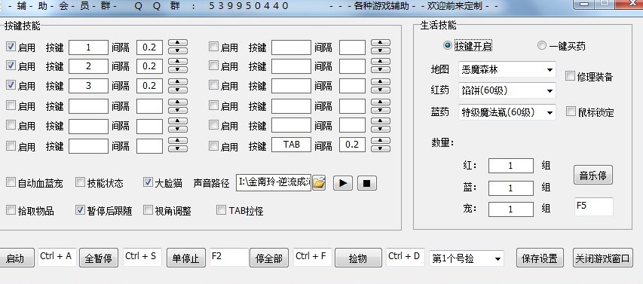Check the 鼠标锁定 option

click(571, 111)
